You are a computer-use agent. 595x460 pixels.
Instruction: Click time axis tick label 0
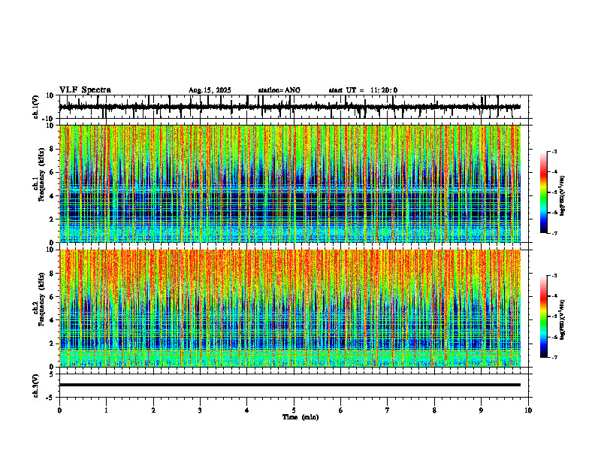(x=59, y=410)
